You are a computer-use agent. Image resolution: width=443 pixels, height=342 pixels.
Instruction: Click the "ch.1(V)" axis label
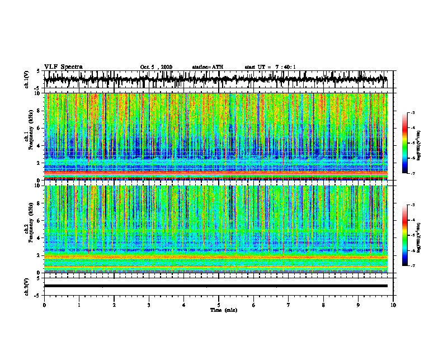[27, 79]
